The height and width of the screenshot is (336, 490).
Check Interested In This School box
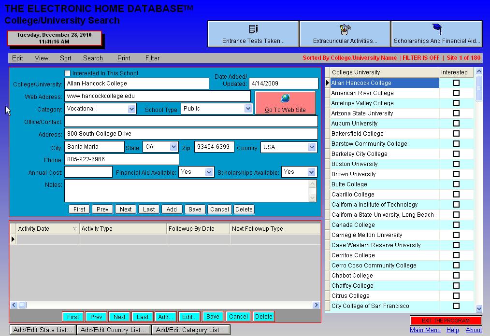67,73
